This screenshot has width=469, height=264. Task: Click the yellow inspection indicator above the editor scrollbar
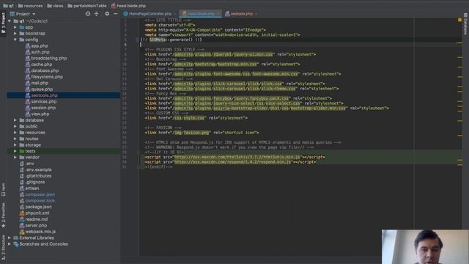click(x=459, y=20)
